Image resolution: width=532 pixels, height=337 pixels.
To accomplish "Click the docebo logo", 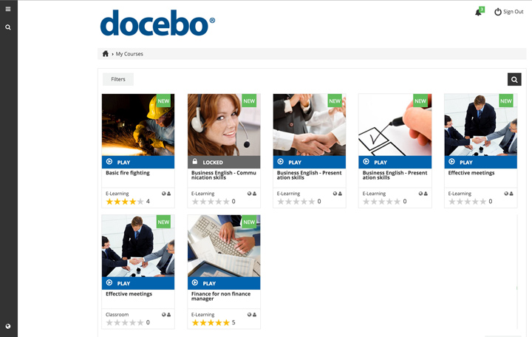I will point(157,23).
